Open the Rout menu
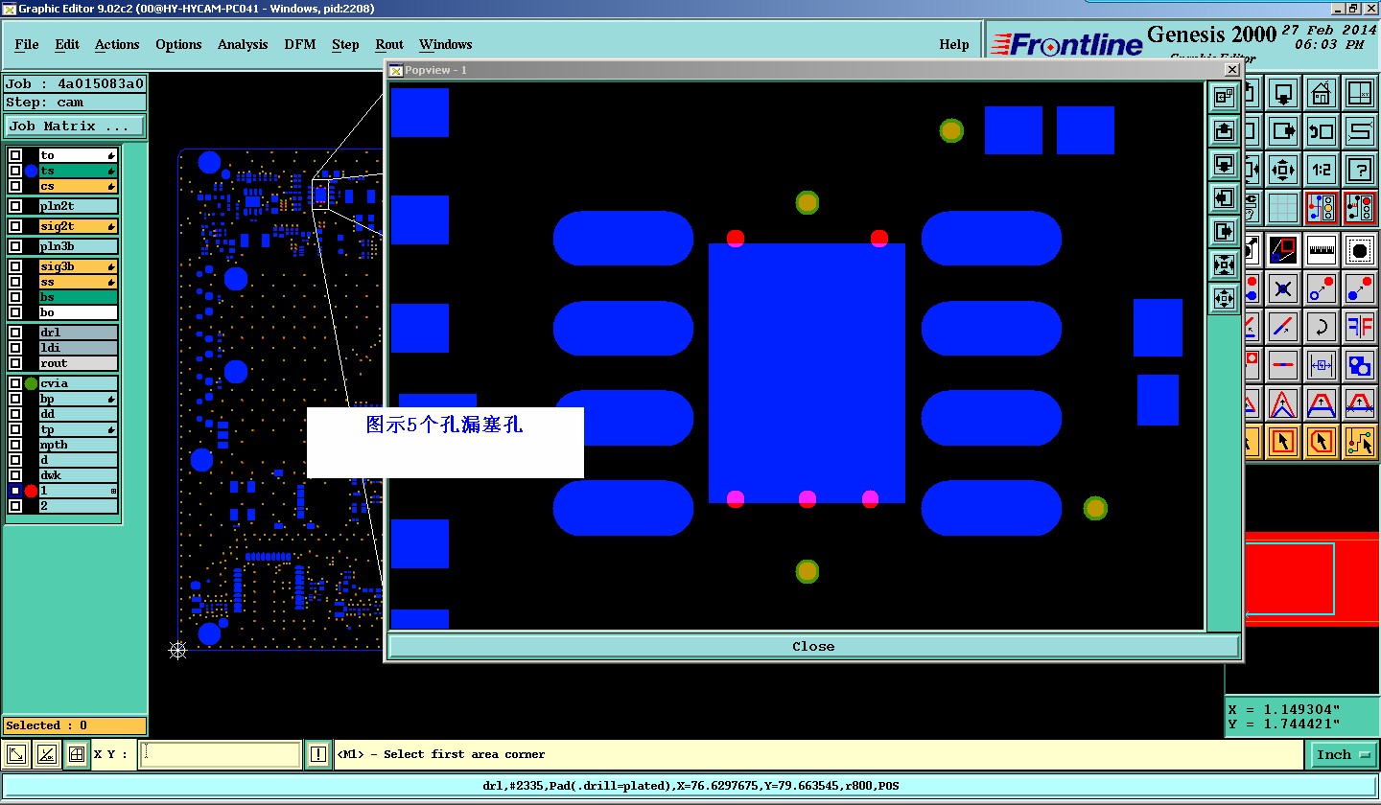1381x805 pixels. (389, 44)
